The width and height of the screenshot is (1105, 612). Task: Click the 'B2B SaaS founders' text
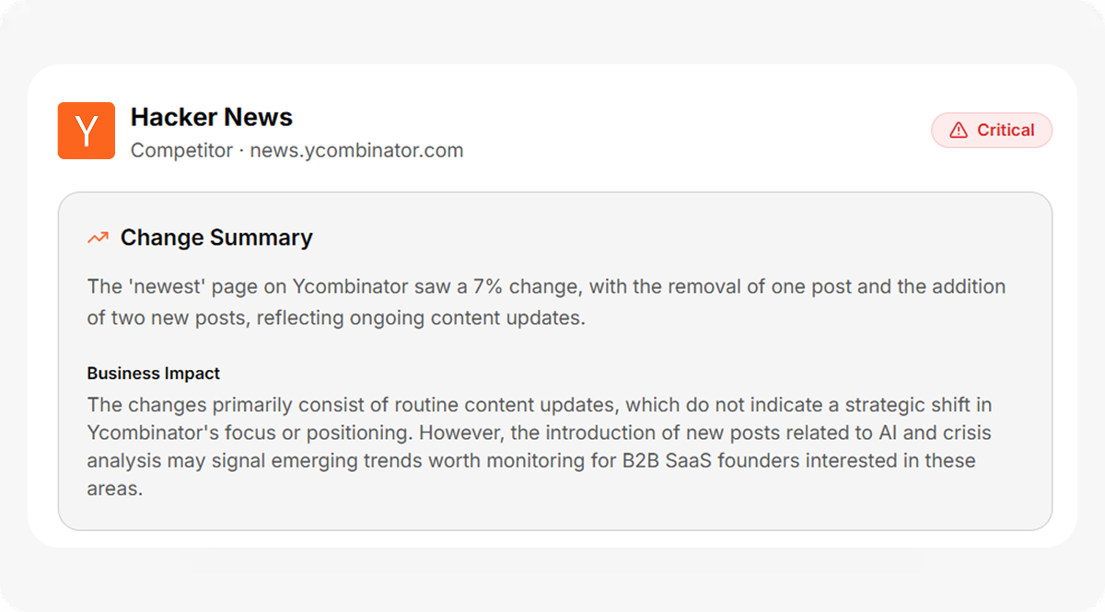click(x=719, y=460)
